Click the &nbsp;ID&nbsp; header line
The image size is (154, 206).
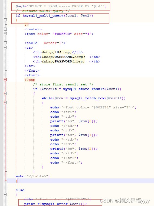58,52
